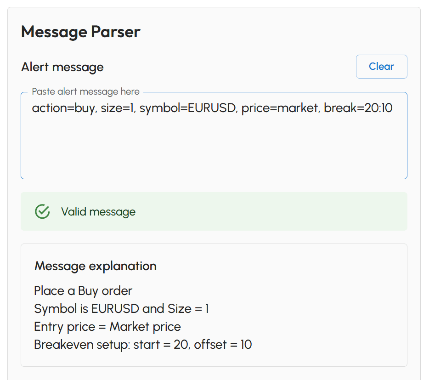The width and height of the screenshot is (429, 380).
Task: Click the message explanation card
Action: click(214, 306)
